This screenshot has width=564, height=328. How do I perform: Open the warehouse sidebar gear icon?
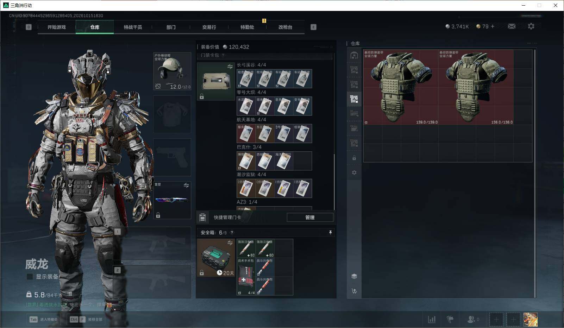point(354,172)
